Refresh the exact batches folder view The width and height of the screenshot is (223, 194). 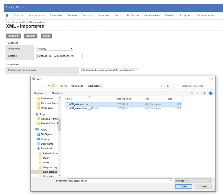(x=168, y=86)
